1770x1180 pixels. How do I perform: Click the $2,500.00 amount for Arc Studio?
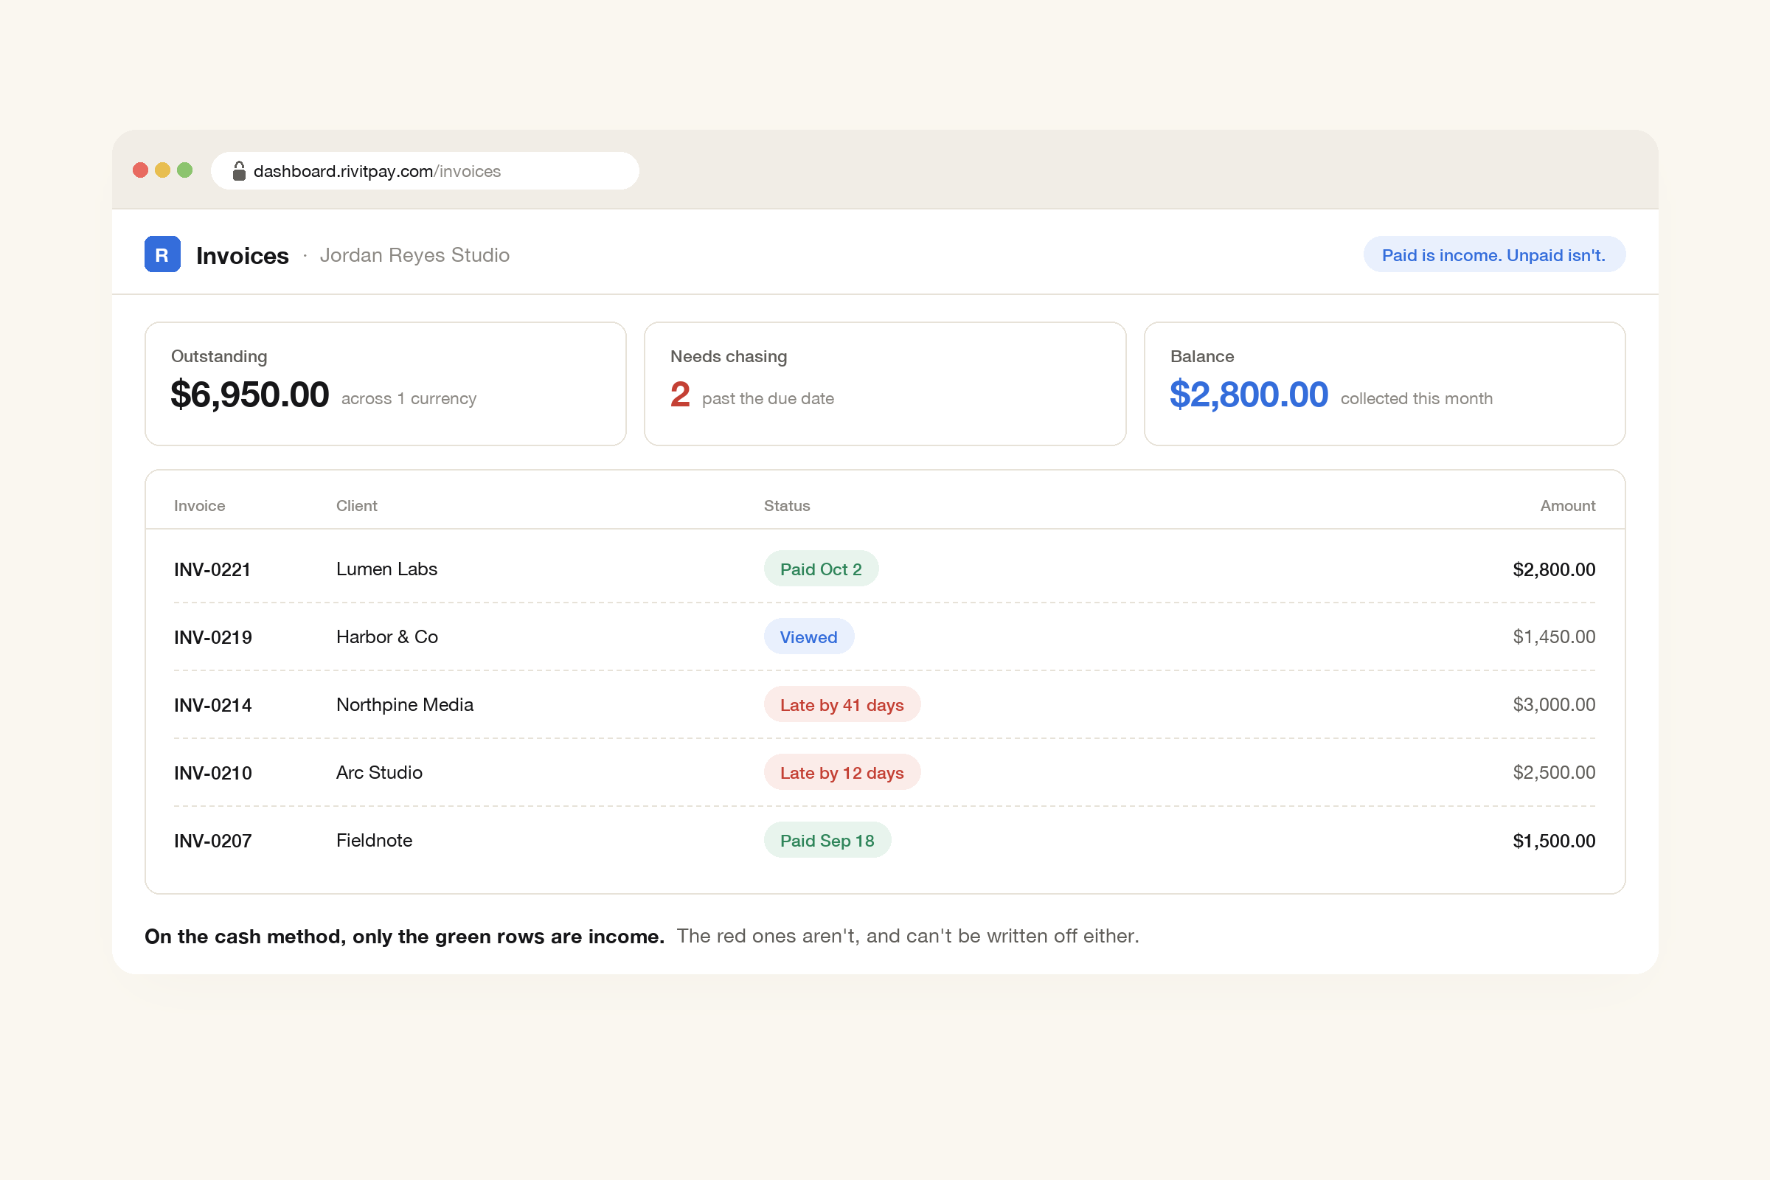click(x=1554, y=772)
